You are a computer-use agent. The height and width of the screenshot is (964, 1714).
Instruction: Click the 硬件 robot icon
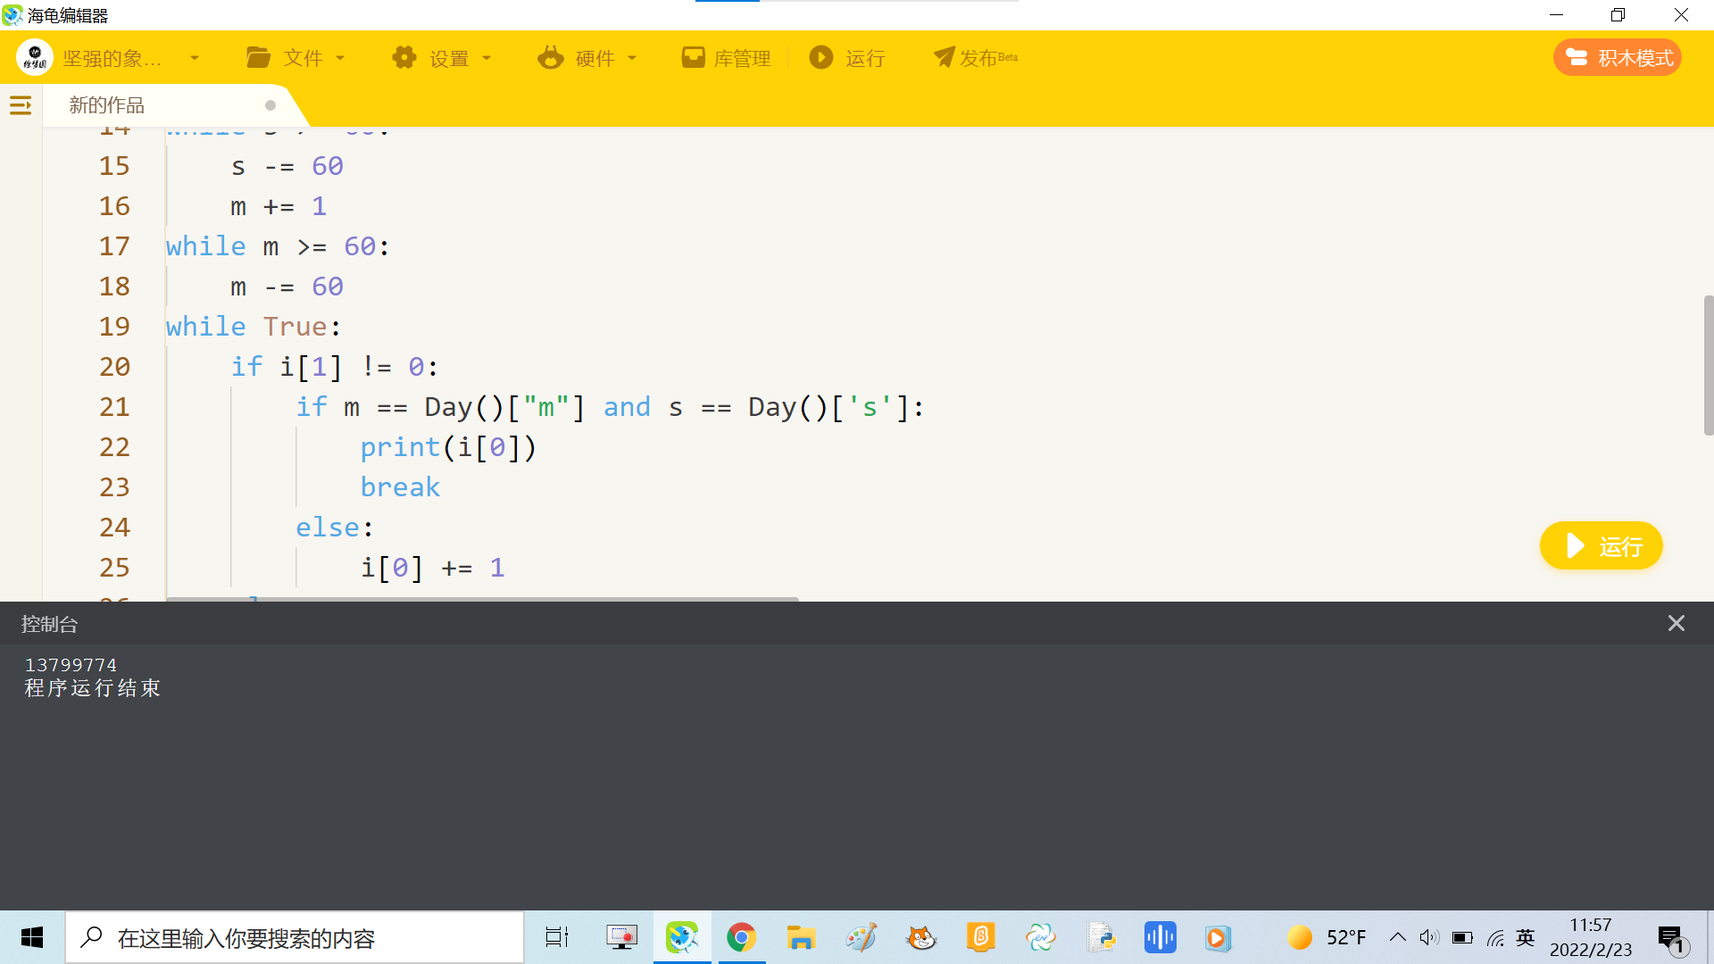pos(550,58)
